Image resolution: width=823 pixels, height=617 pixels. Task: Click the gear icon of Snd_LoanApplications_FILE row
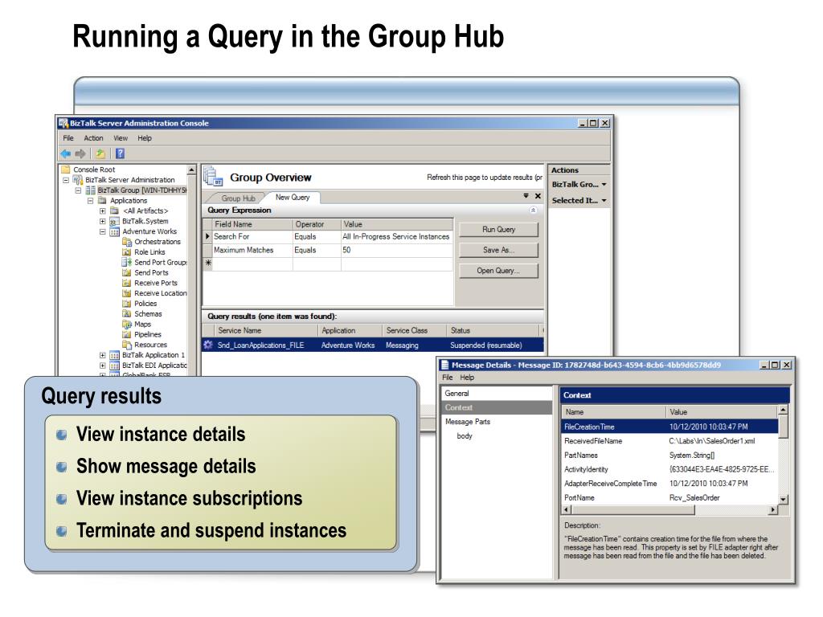point(208,345)
